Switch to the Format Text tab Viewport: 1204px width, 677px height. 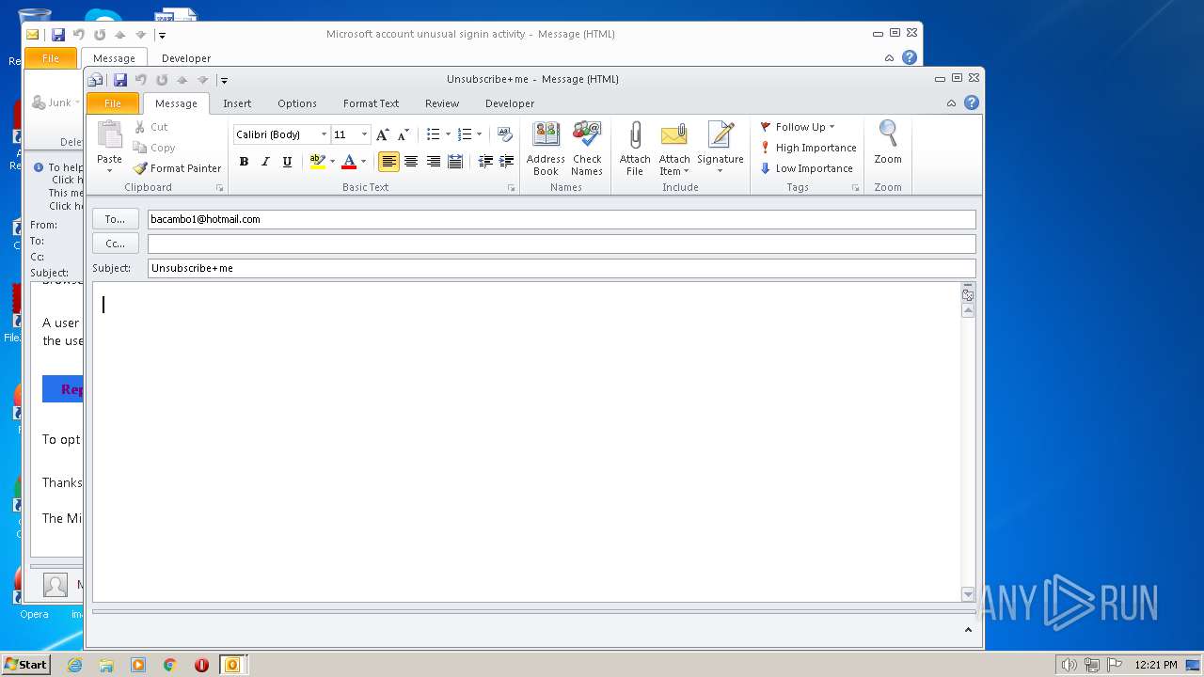pyautogui.click(x=371, y=103)
